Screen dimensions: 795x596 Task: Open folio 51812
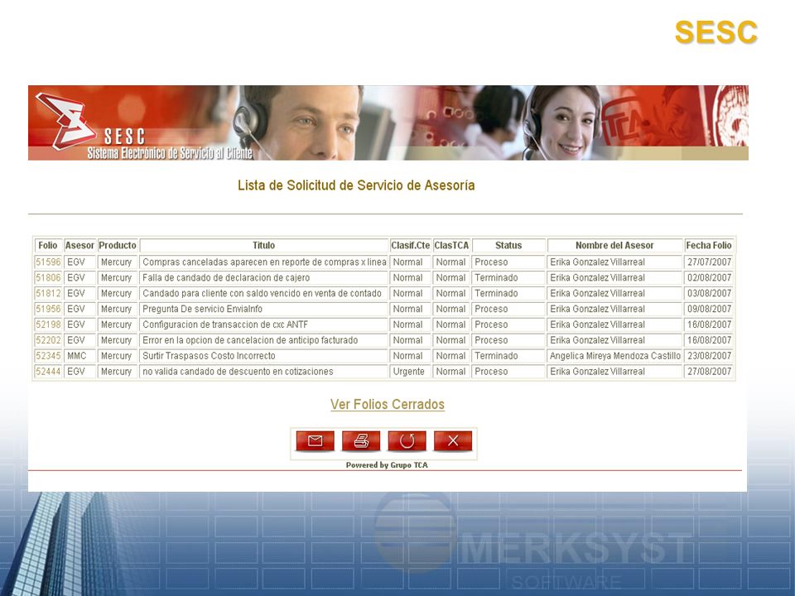pos(48,293)
